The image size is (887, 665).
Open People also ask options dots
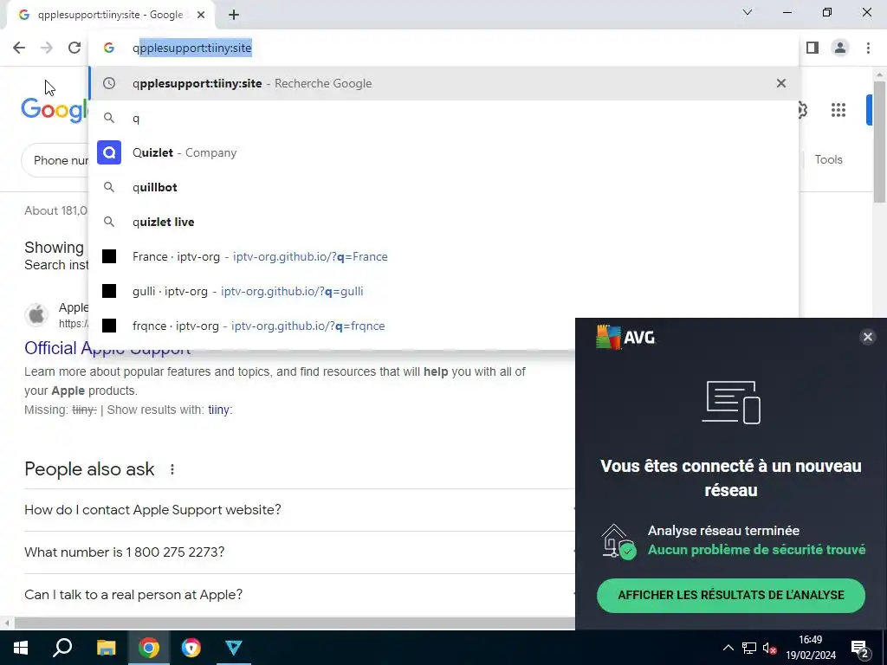pyautogui.click(x=172, y=468)
